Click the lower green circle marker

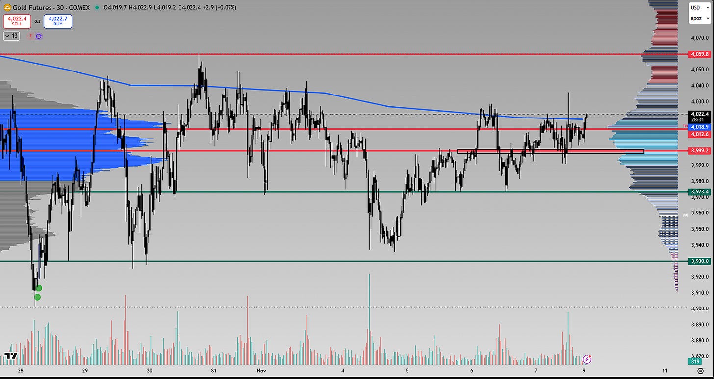pyautogui.click(x=37, y=297)
